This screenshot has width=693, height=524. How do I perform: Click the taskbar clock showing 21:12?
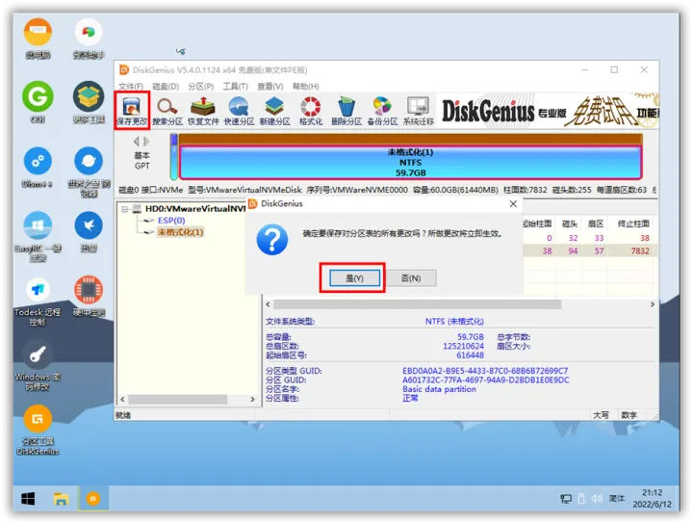[652, 498]
